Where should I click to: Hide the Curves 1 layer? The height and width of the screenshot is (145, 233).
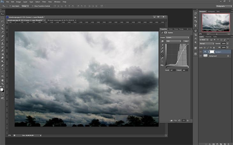(201, 52)
